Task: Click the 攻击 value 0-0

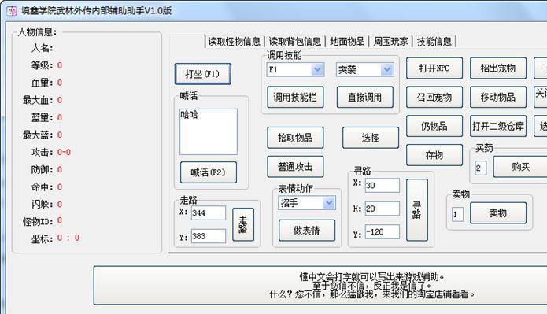Action: 64,152
